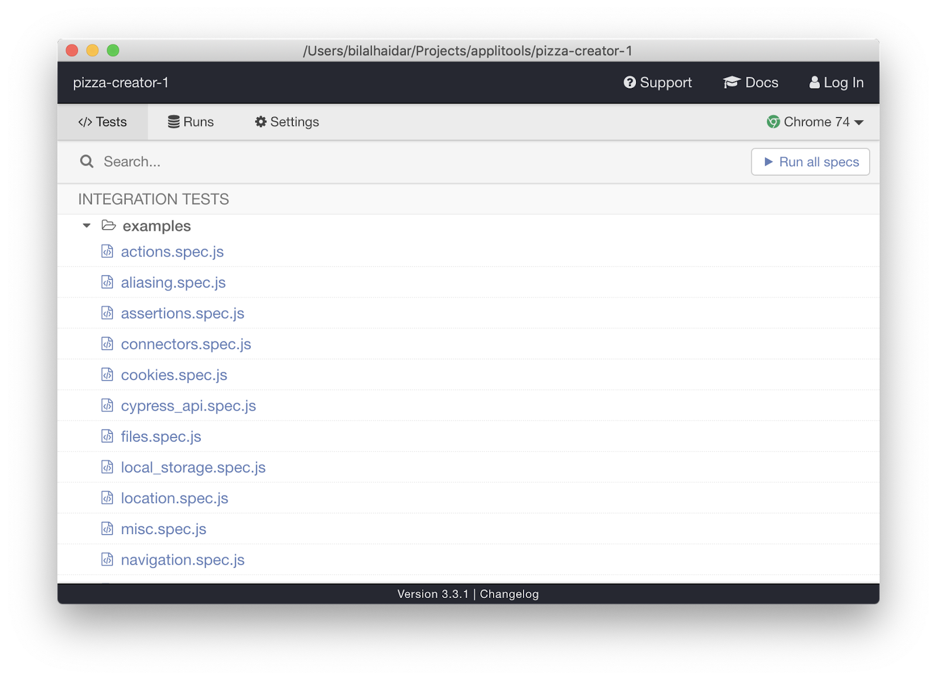Open the Changelog link in the footer
937x680 pixels.
pyautogui.click(x=508, y=594)
